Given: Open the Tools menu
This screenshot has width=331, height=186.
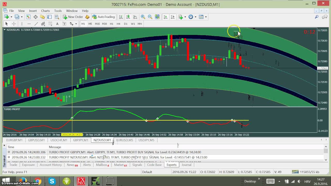Looking at the screenshot, I should (58, 11).
